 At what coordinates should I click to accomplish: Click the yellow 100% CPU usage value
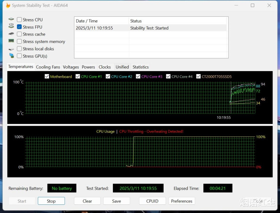(x=261, y=137)
